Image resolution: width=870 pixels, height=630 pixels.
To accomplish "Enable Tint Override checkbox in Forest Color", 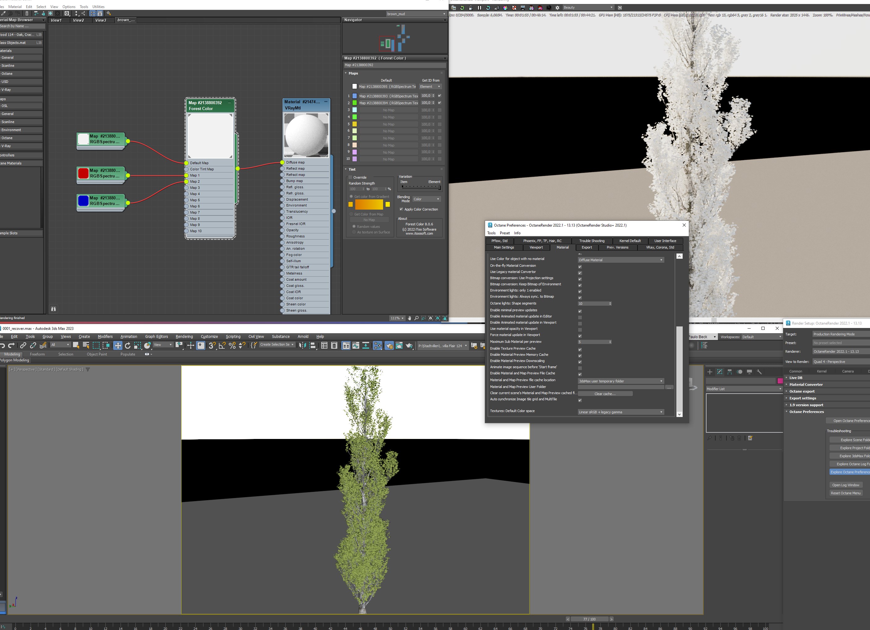I will pyautogui.click(x=350, y=177).
